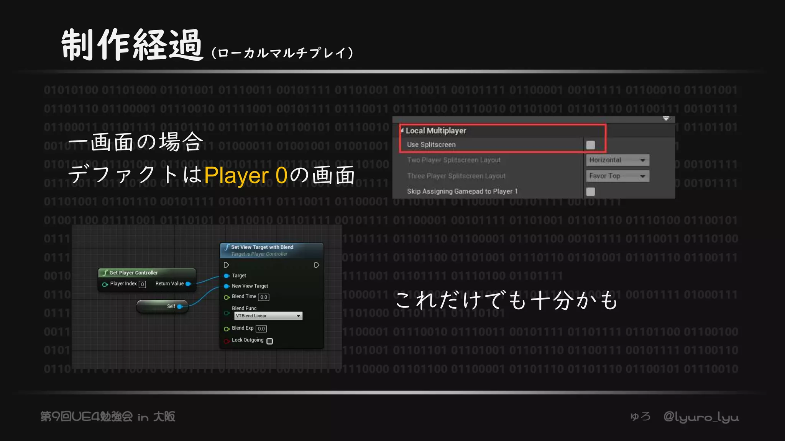This screenshot has width=785, height=441.
Task: Click the Target input pin
Action: coord(227,276)
